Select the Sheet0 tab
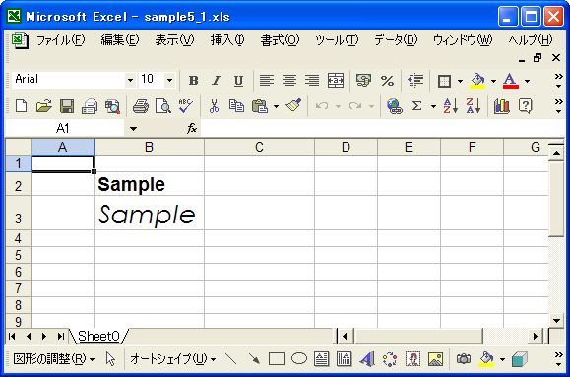The width and height of the screenshot is (570, 377). [x=98, y=336]
